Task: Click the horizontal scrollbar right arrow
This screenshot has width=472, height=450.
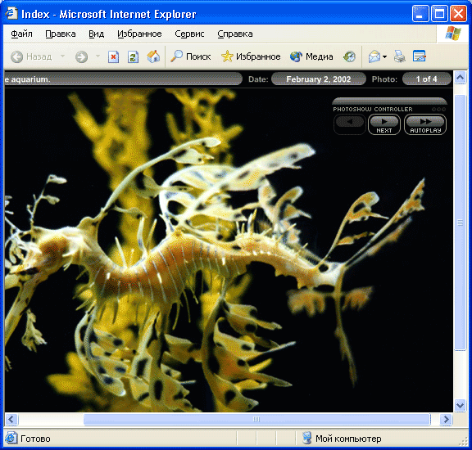Action: tap(446, 419)
